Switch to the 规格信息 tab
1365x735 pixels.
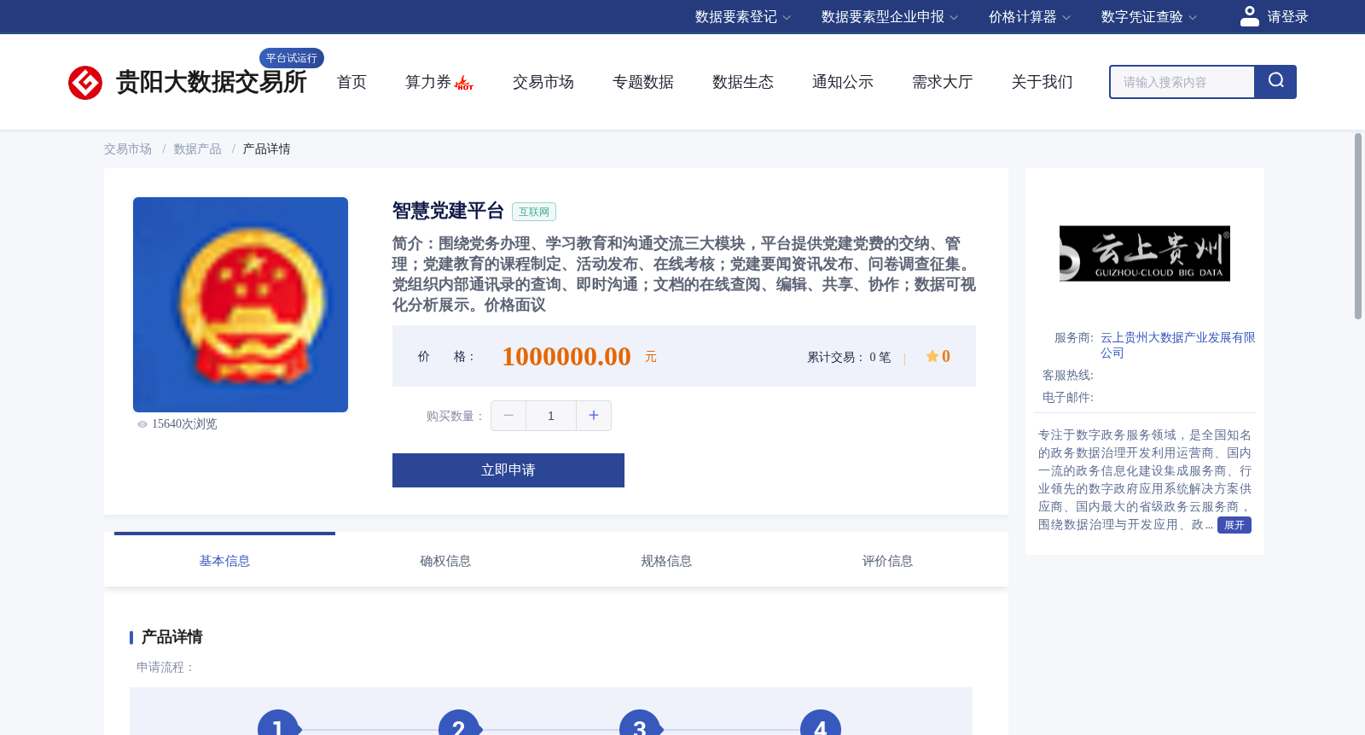[x=666, y=561]
